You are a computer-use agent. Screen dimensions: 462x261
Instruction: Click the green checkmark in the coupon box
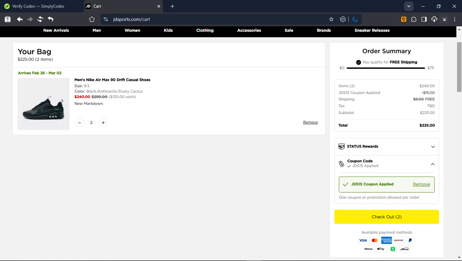point(346,184)
